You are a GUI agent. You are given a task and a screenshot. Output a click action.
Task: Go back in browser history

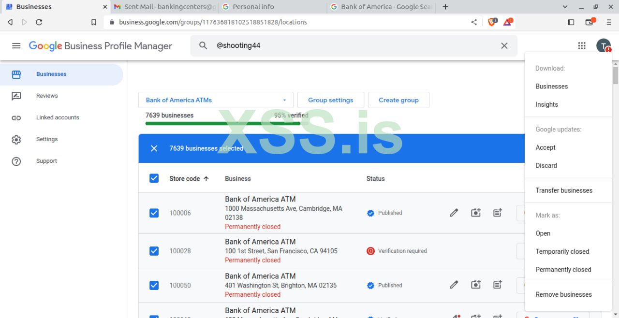click(x=10, y=22)
